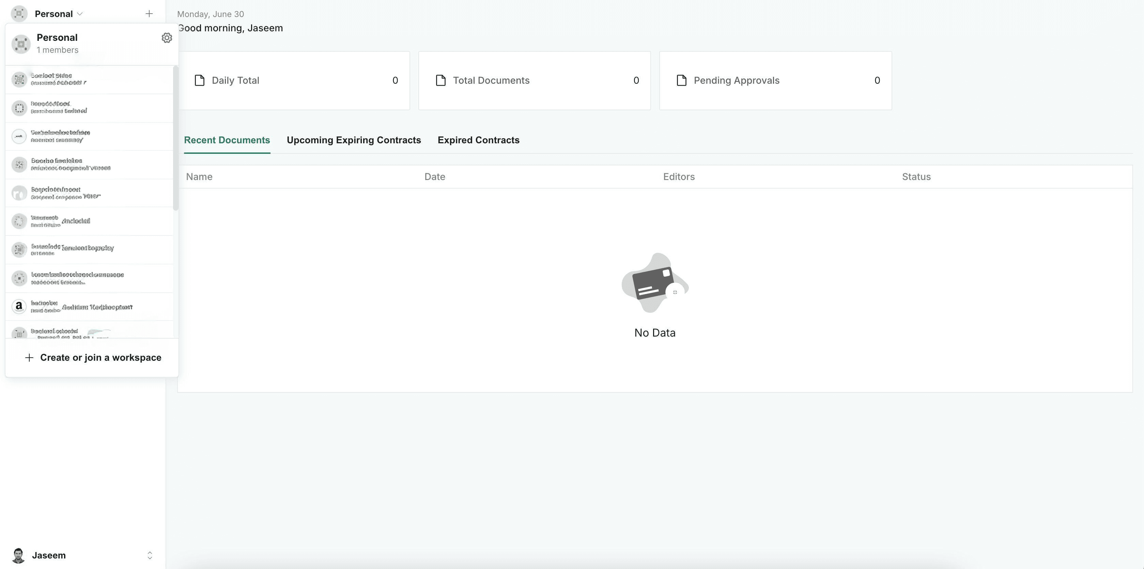Screen dimensions: 1144x569
Task: Click the Date column header
Action: [x=435, y=177]
